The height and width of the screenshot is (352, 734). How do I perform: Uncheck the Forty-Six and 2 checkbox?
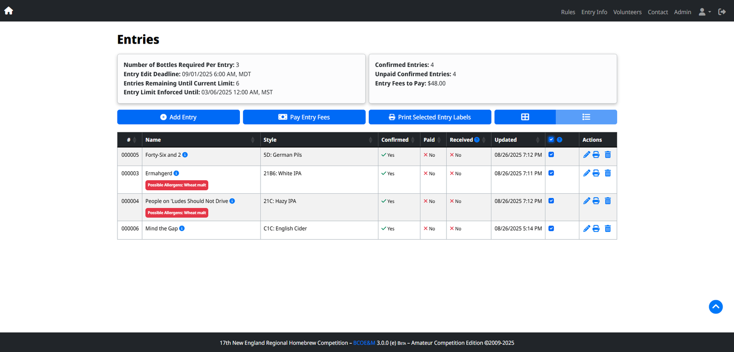[551, 155]
